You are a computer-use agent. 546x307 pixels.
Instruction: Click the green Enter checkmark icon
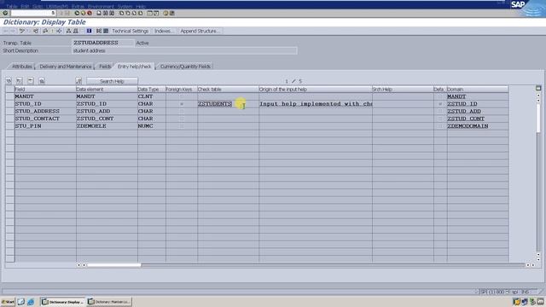[5, 14]
